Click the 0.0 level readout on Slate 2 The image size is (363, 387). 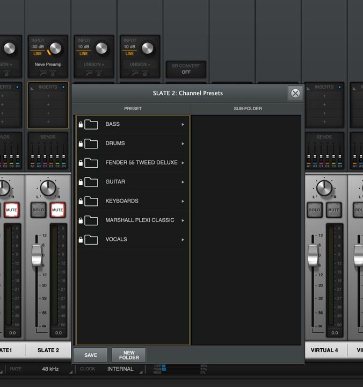pos(59,333)
